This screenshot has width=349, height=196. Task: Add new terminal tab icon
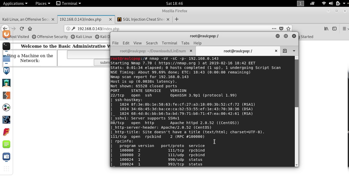(x=285, y=51)
